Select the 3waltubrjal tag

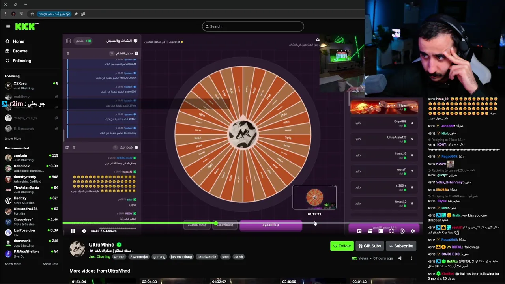(x=139, y=257)
